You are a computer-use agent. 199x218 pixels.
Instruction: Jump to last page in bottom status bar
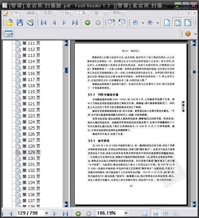click(x=65, y=213)
